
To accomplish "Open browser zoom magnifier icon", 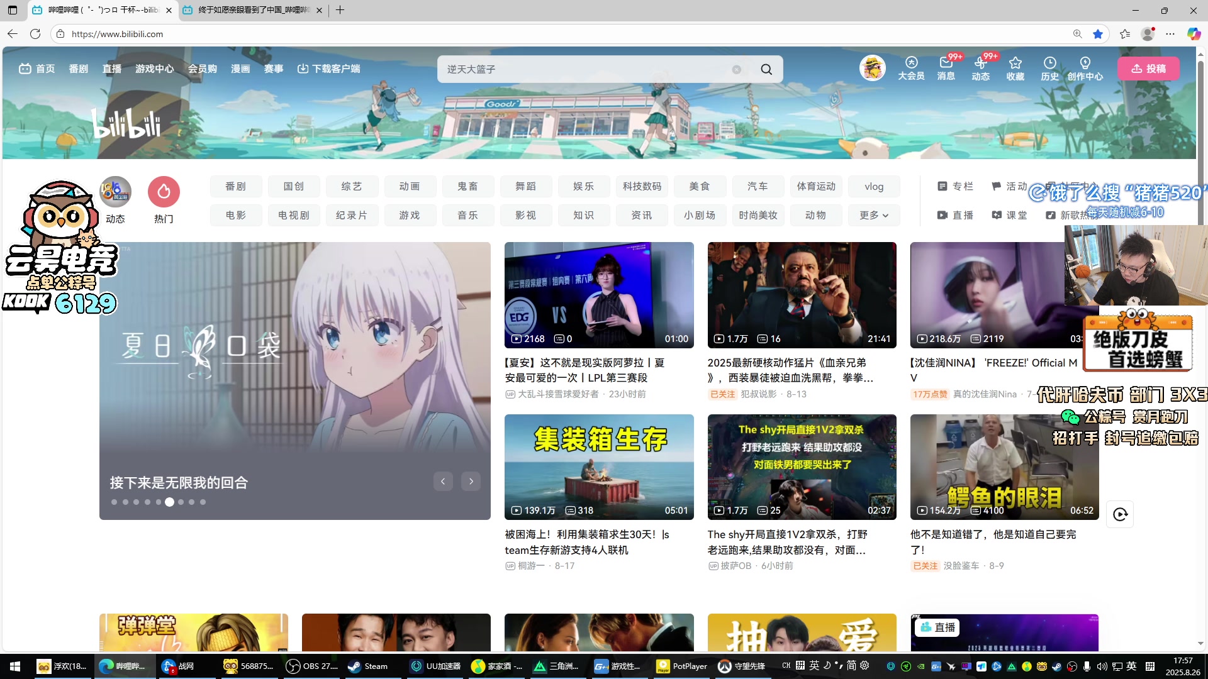I will [1077, 34].
